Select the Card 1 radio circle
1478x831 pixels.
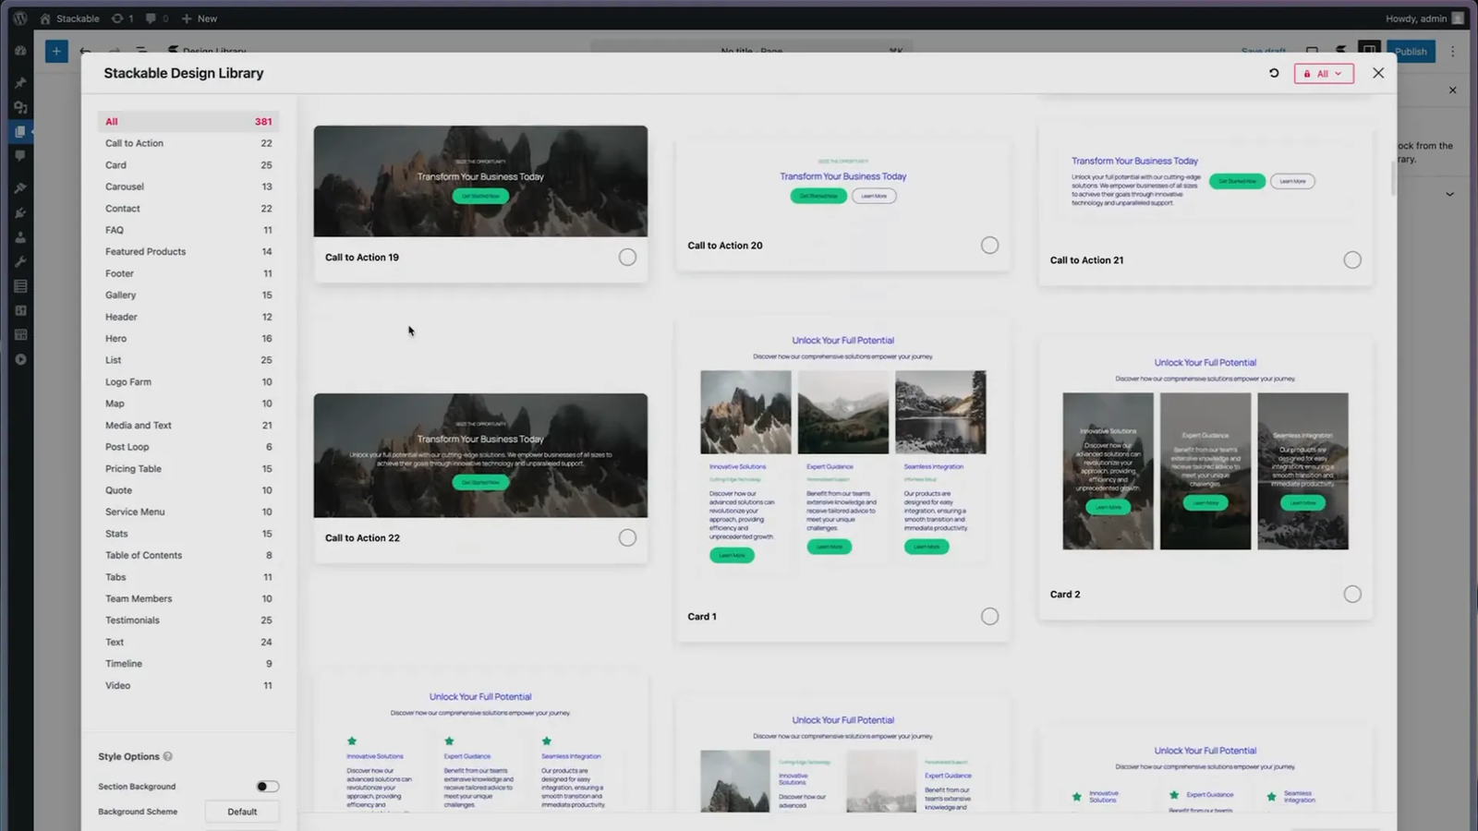(x=989, y=616)
